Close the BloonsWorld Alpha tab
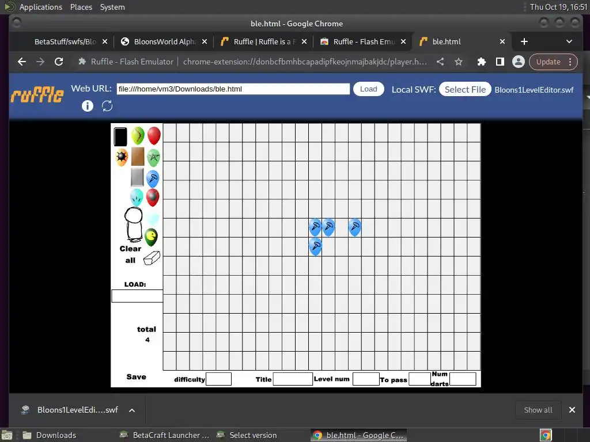 [205, 41]
